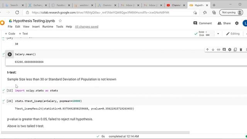Open the View menu
247x139 pixels.
pyautogui.click(x=26, y=27)
